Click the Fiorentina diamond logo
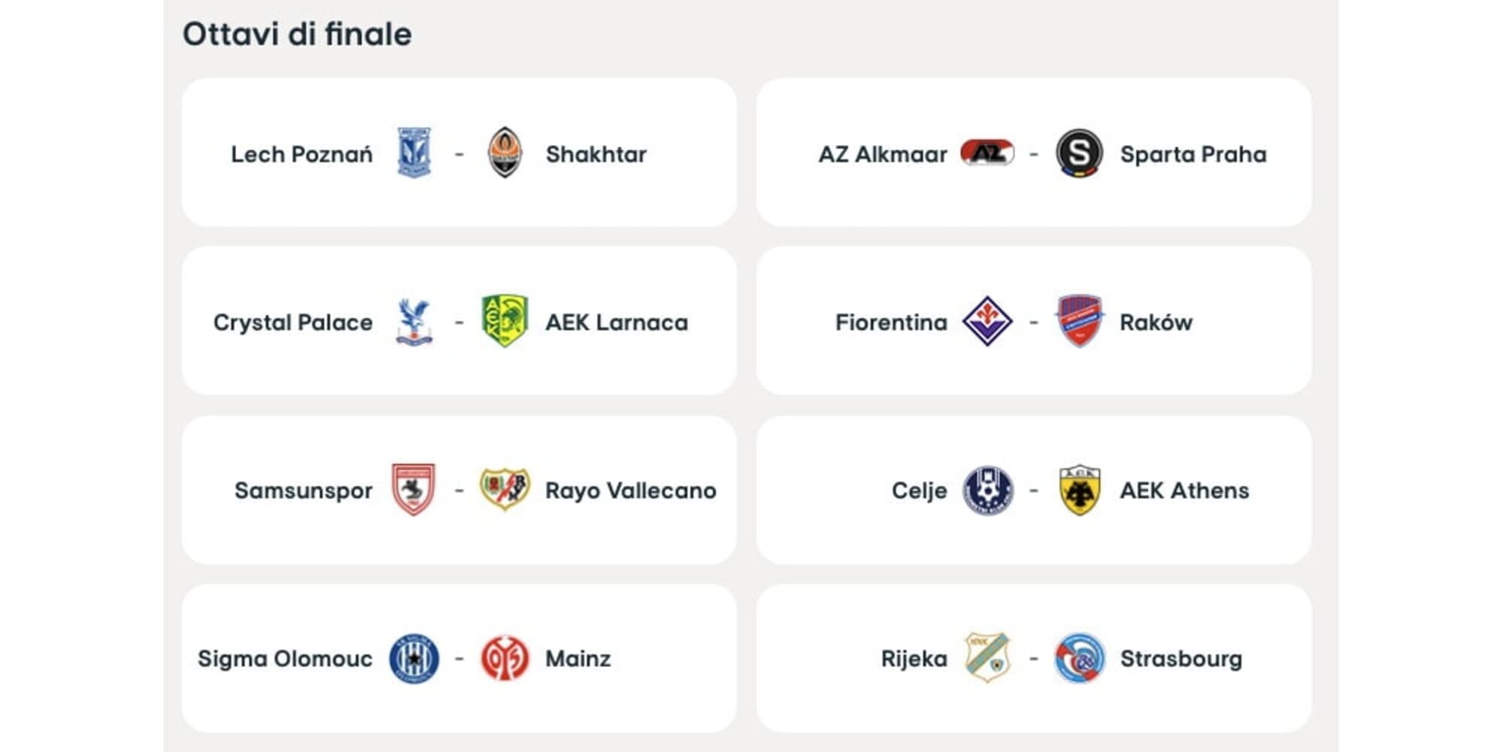1504x752 pixels. click(987, 321)
